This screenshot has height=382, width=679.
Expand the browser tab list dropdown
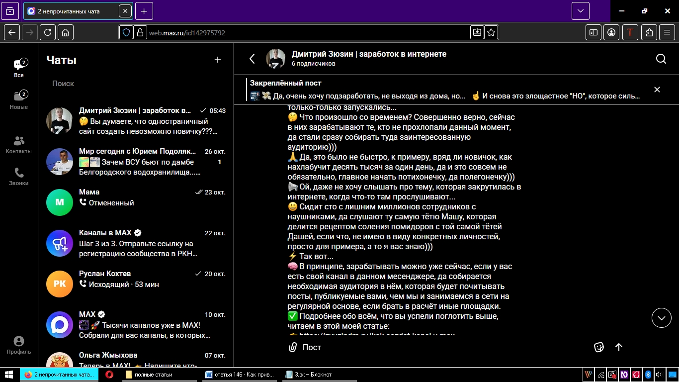[x=580, y=11]
